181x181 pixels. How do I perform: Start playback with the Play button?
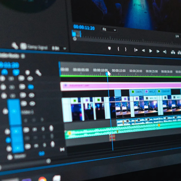click(x=151, y=51)
